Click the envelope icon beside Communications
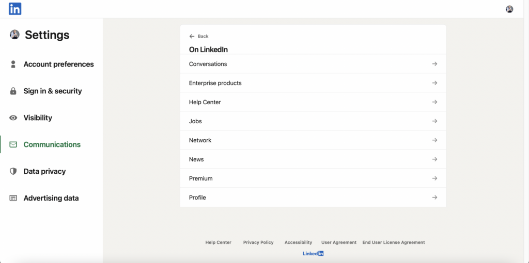This screenshot has height=263, width=529. point(13,145)
